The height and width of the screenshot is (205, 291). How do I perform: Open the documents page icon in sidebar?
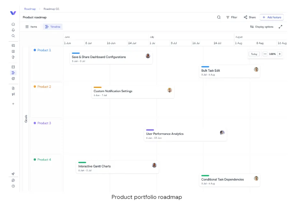tap(13, 88)
